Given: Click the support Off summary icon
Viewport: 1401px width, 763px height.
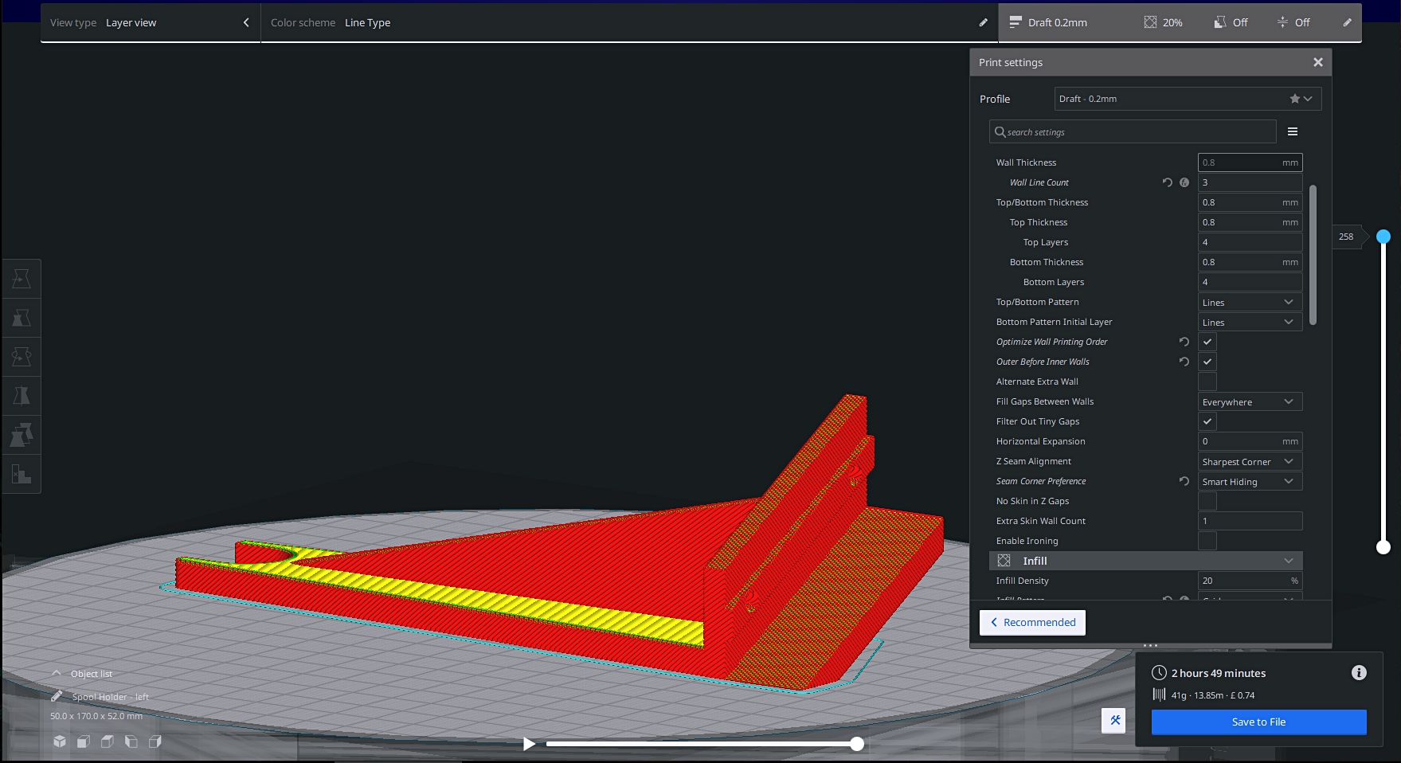Looking at the screenshot, I should 1219,22.
